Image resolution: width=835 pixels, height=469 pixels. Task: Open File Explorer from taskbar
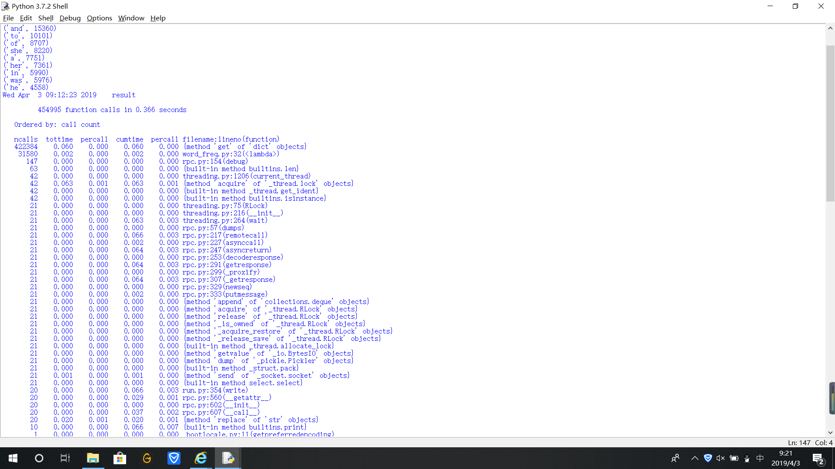pyautogui.click(x=93, y=458)
